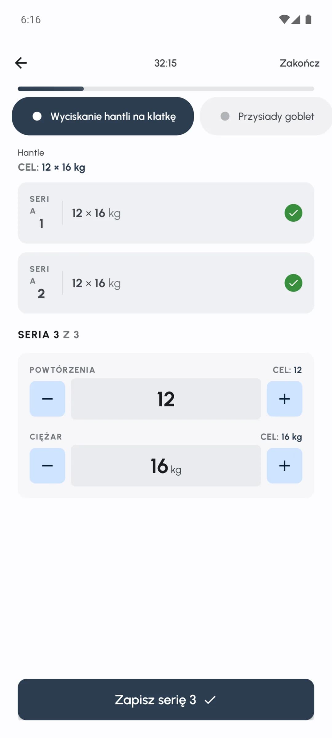The width and height of the screenshot is (332, 738).
Task: Tap the white dot on active exercise chip
Action: [37, 116]
